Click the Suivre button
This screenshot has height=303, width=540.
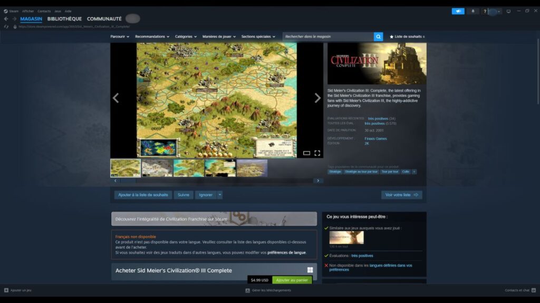pyautogui.click(x=183, y=195)
